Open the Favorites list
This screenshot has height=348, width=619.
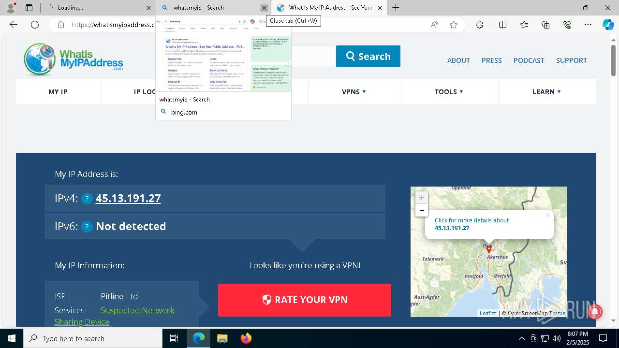[524, 25]
